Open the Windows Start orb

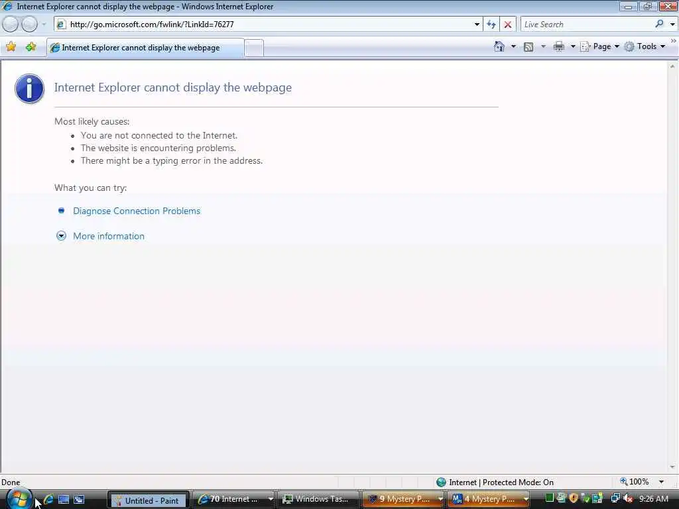18,499
